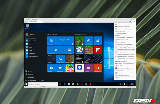
Task: Enable Отобразить другой курсор мыши checkbox
Action: [125, 47]
